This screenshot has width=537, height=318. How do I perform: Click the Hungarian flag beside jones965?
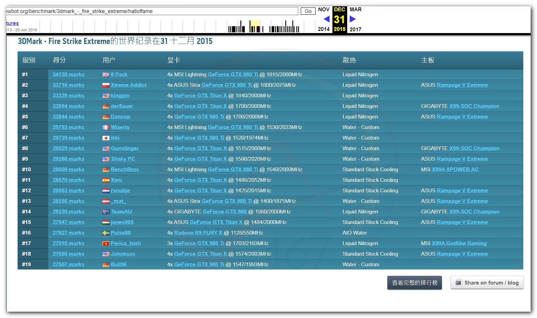106,222
